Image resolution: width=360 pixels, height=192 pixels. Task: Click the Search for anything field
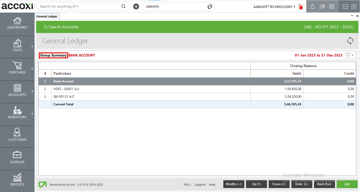click(80, 6)
